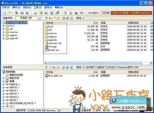154x113 pixels.
Task: Sort disc file list by 日期/时间 column
Action: [x=133, y=23]
